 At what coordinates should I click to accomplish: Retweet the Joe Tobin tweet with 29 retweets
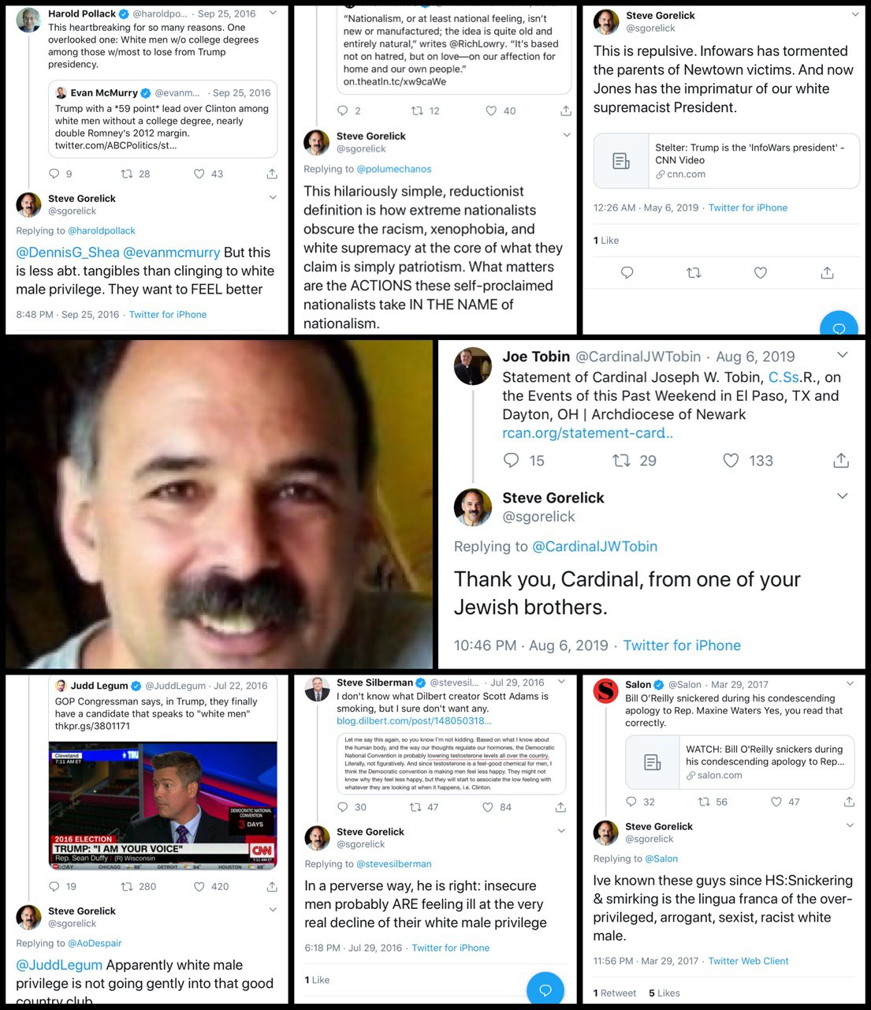click(x=621, y=461)
